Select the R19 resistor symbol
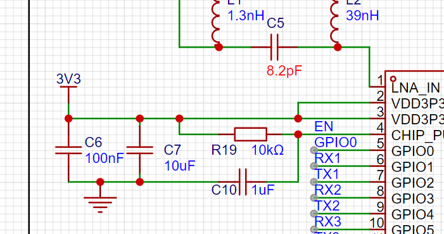 (251, 134)
